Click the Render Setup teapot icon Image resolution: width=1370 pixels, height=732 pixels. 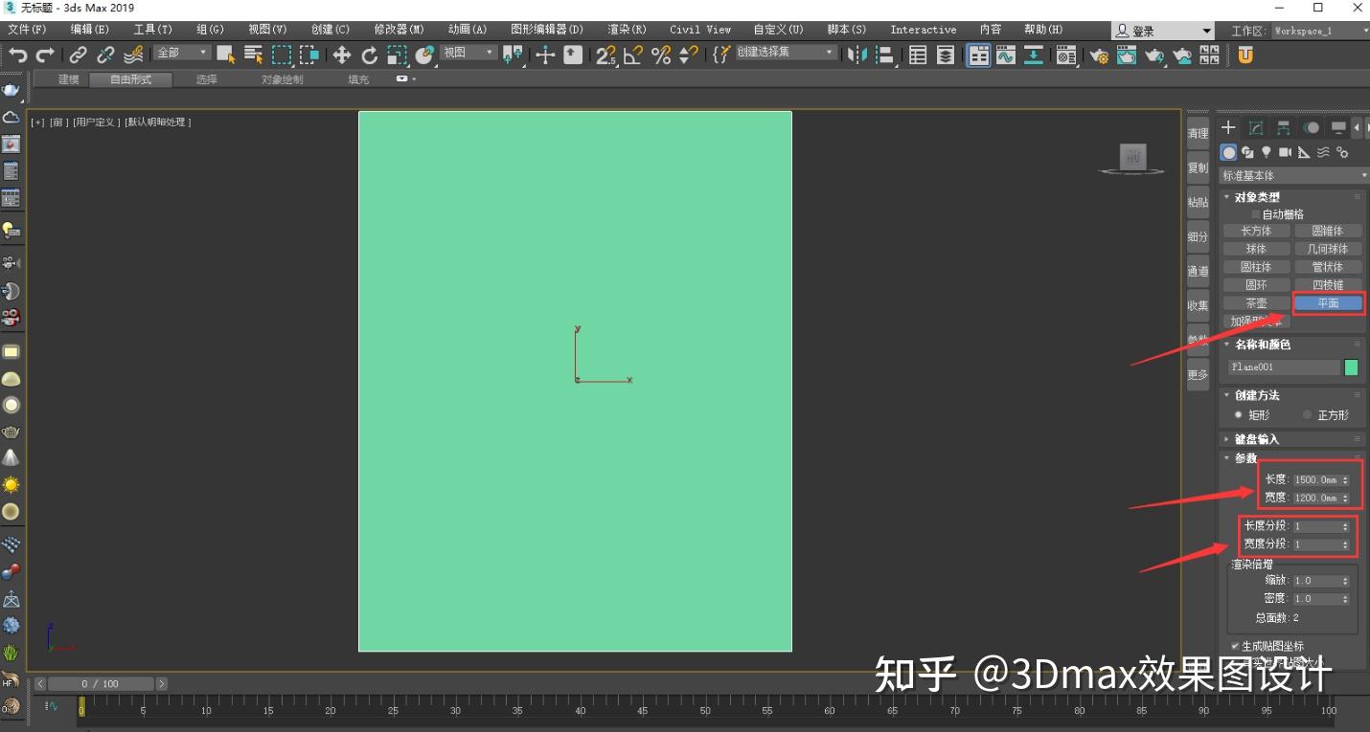point(1099,55)
